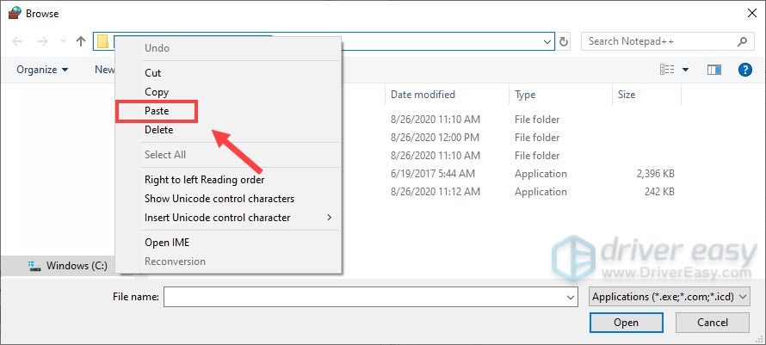Expand the address bar history dropdown
766x345 pixels.
coord(547,42)
